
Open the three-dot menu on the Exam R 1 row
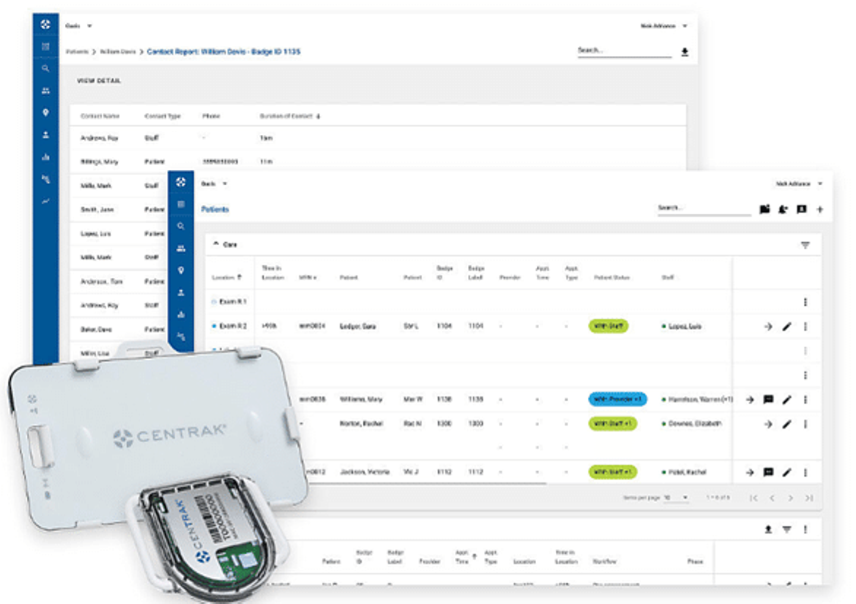(805, 302)
